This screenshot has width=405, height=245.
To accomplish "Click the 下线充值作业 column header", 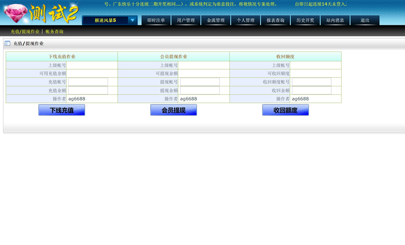I will click(62, 57).
